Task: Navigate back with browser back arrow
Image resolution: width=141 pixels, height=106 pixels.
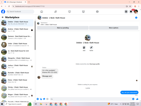Action: point(2,6)
